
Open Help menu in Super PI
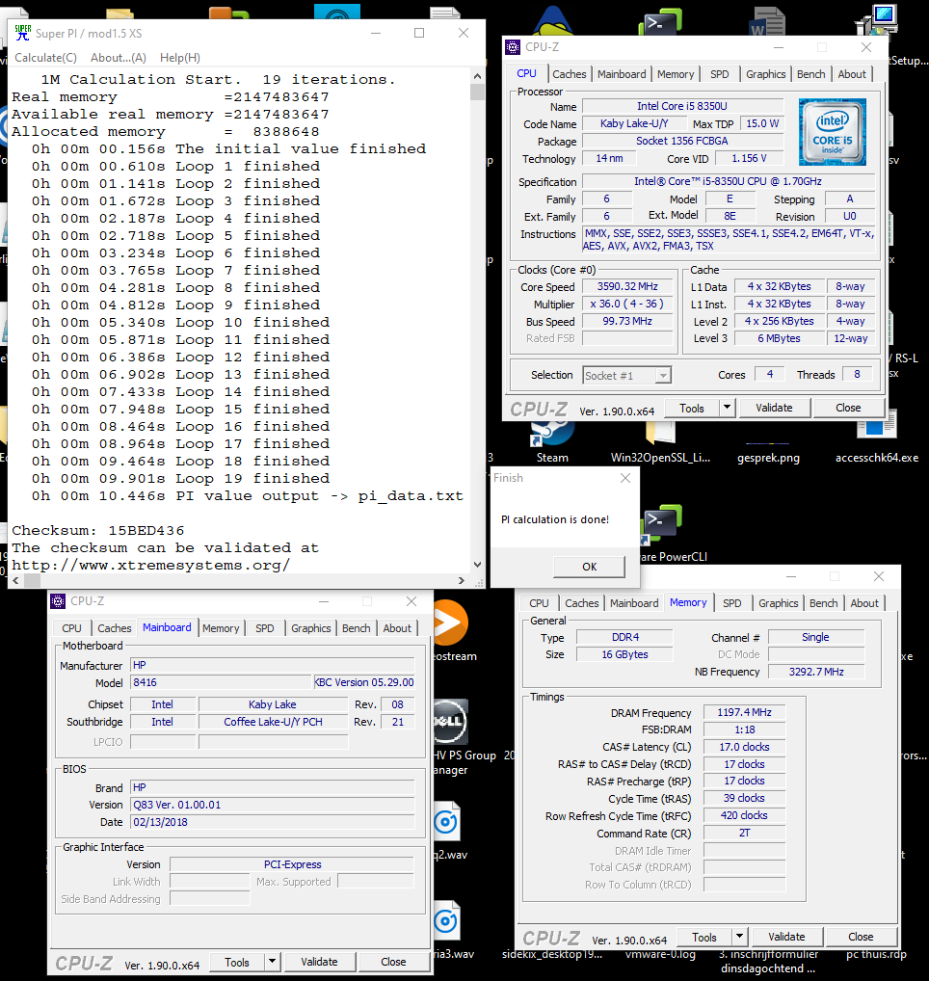180,58
